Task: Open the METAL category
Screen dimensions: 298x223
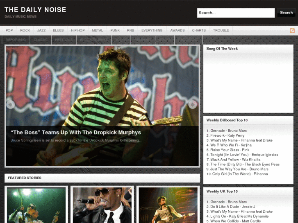Action: [x=97, y=30]
